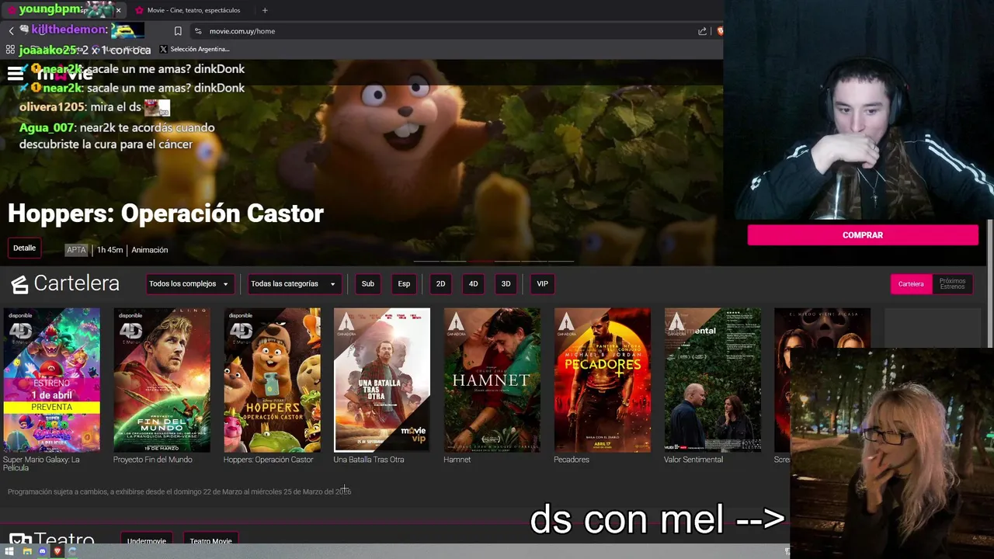Click the pink COMPRAR button
Viewport: 994px width, 559px height.
click(x=863, y=235)
